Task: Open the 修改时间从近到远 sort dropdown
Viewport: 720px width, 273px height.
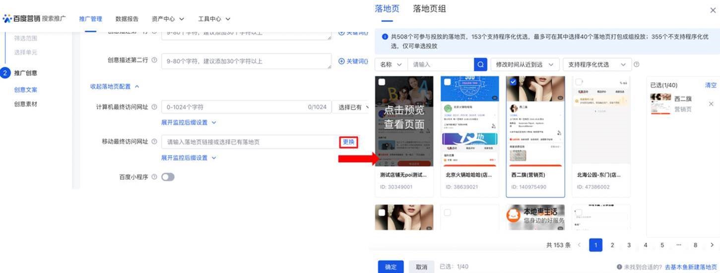Action: (524, 64)
